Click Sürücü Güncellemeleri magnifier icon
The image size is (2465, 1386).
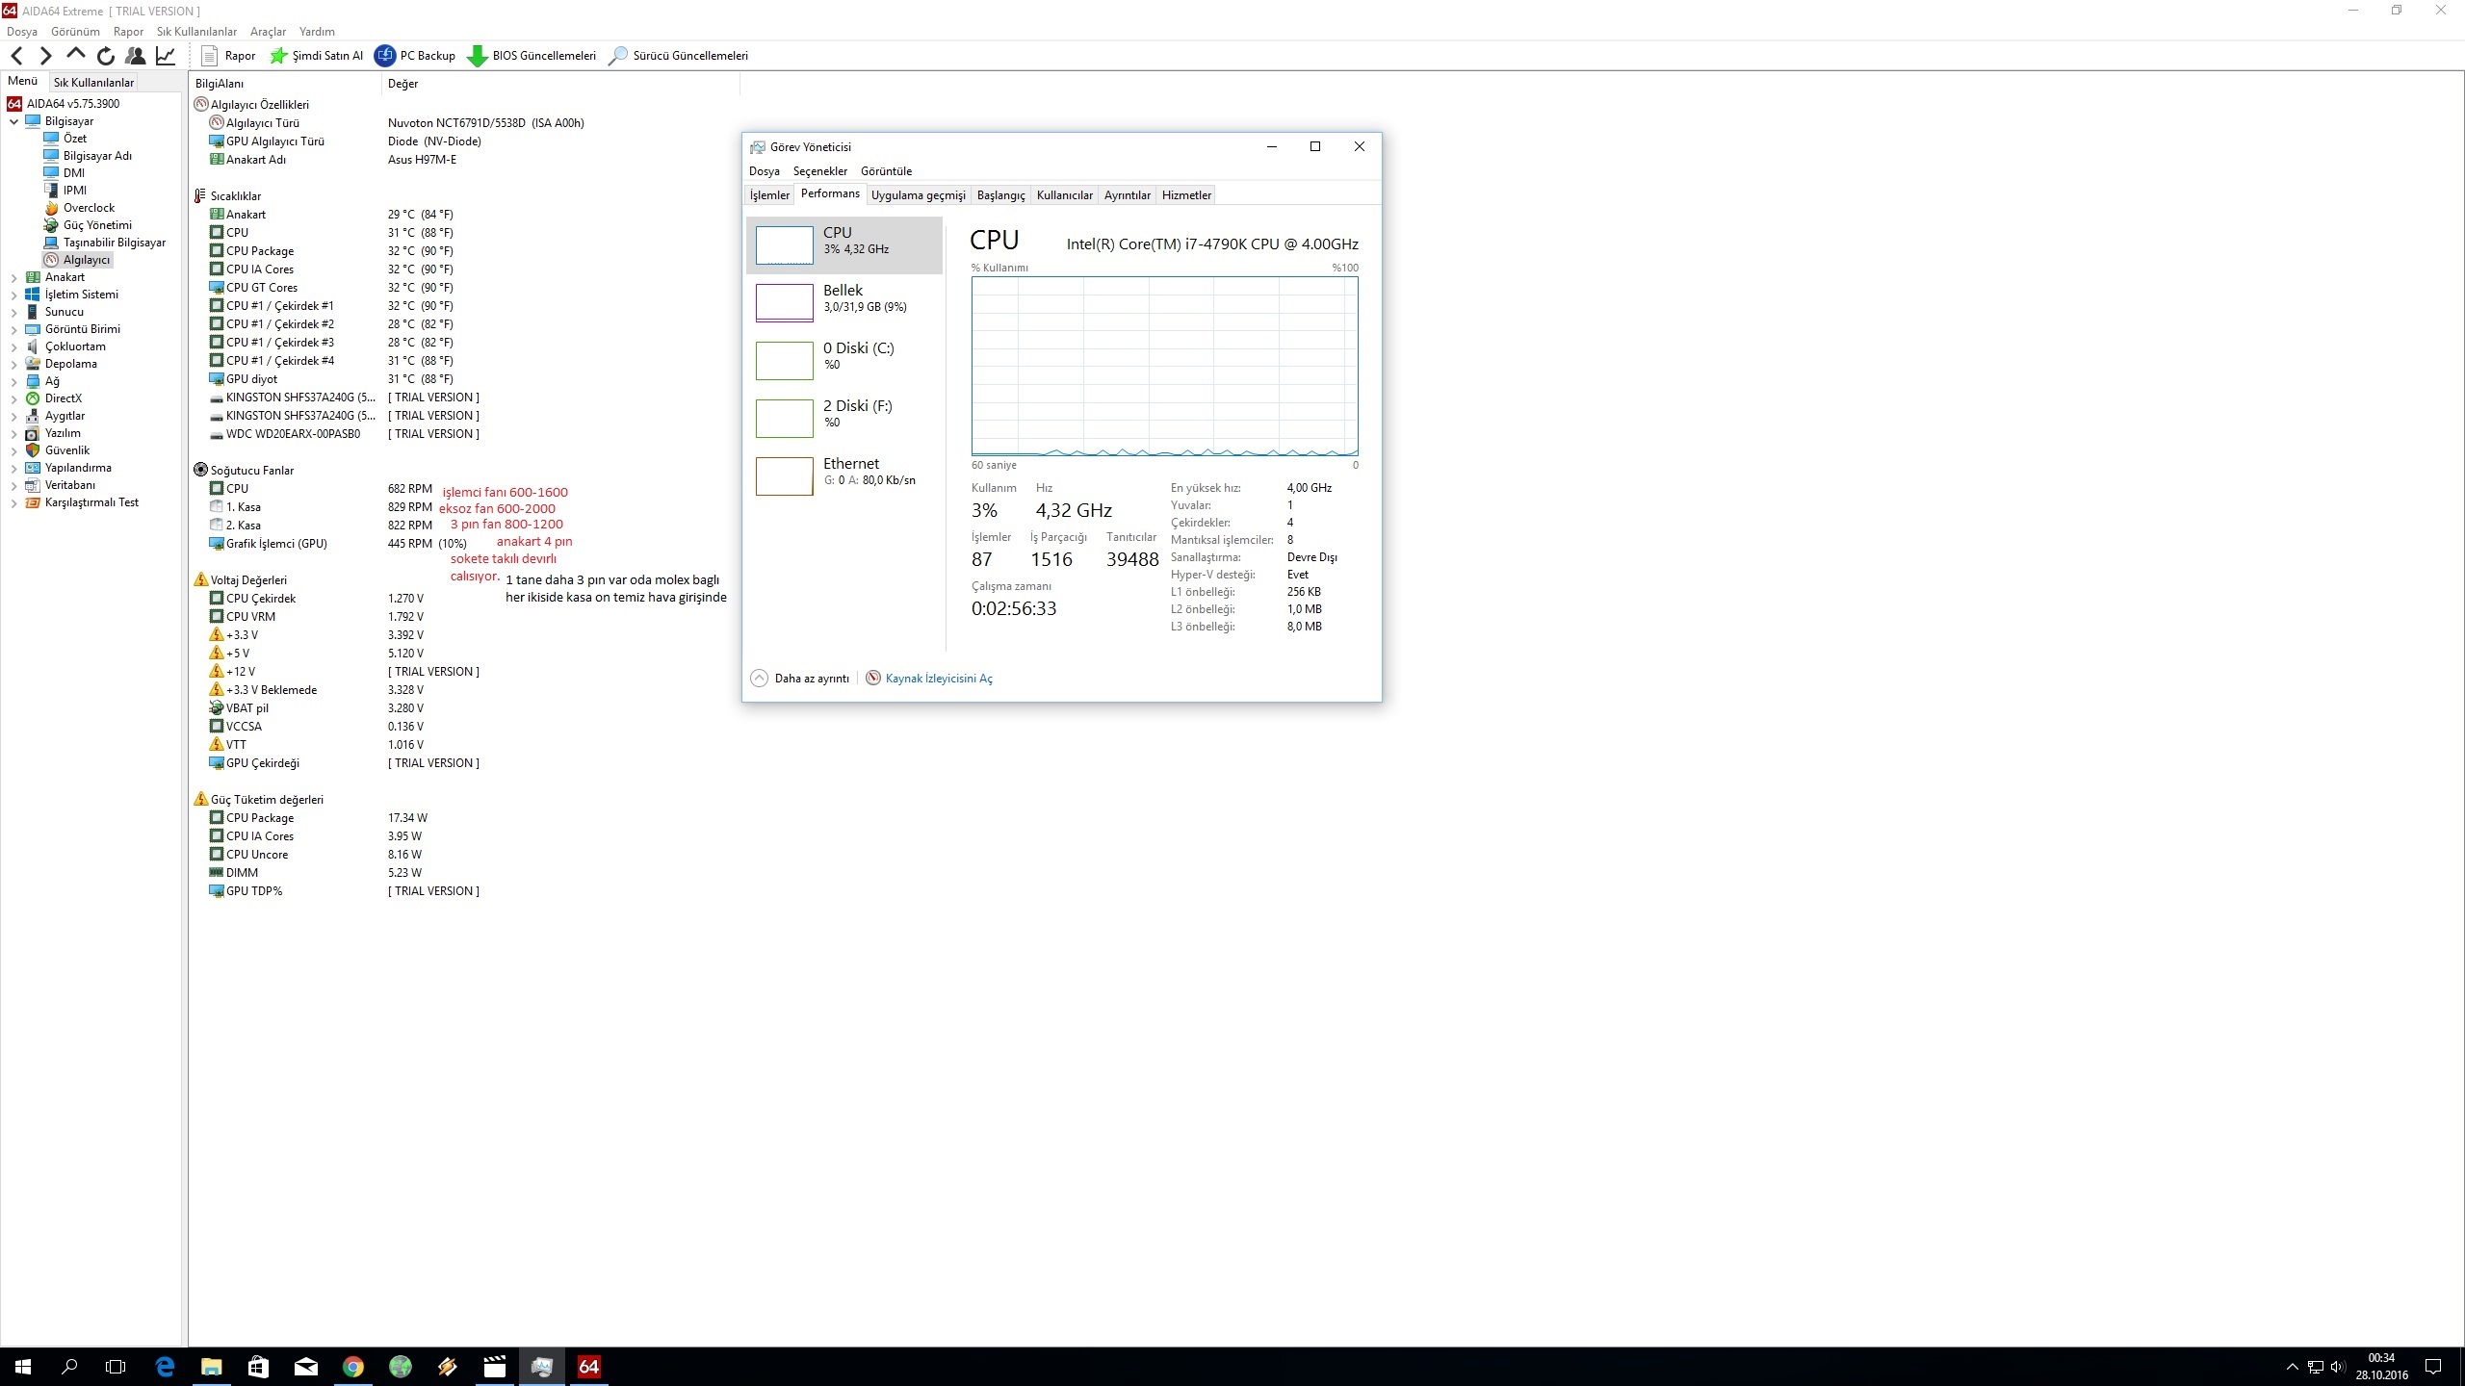click(x=618, y=56)
